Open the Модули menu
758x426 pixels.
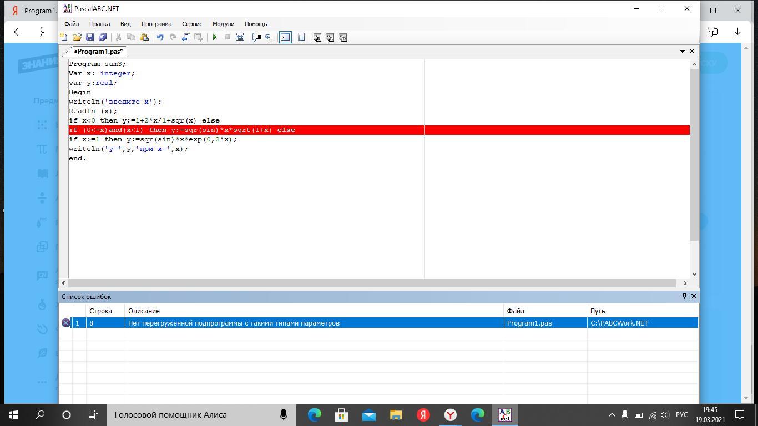[x=223, y=24]
